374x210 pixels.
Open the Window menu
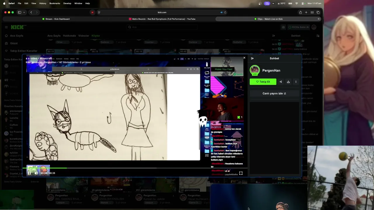point(78,3)
